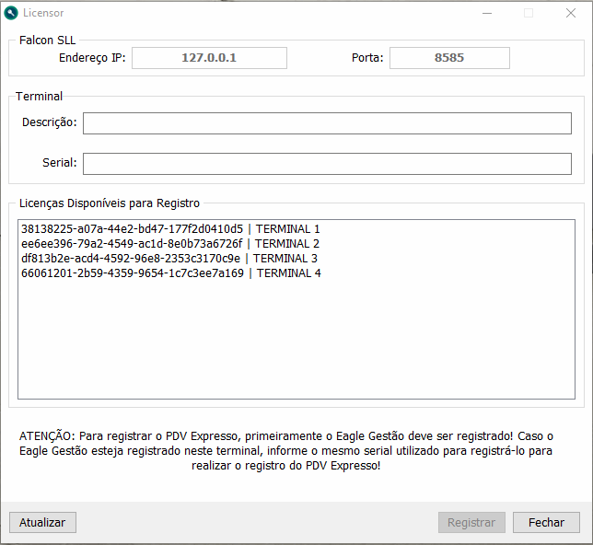593x545 pixels.
Task: Focus the Descrição input field
Action: point(327,123)
